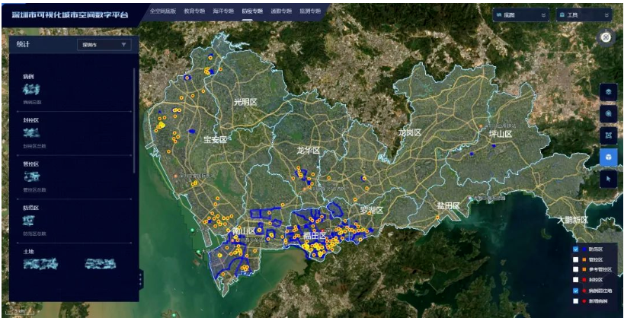
Task: Click the 光明区 district label on the map
Action: point(245,102)
